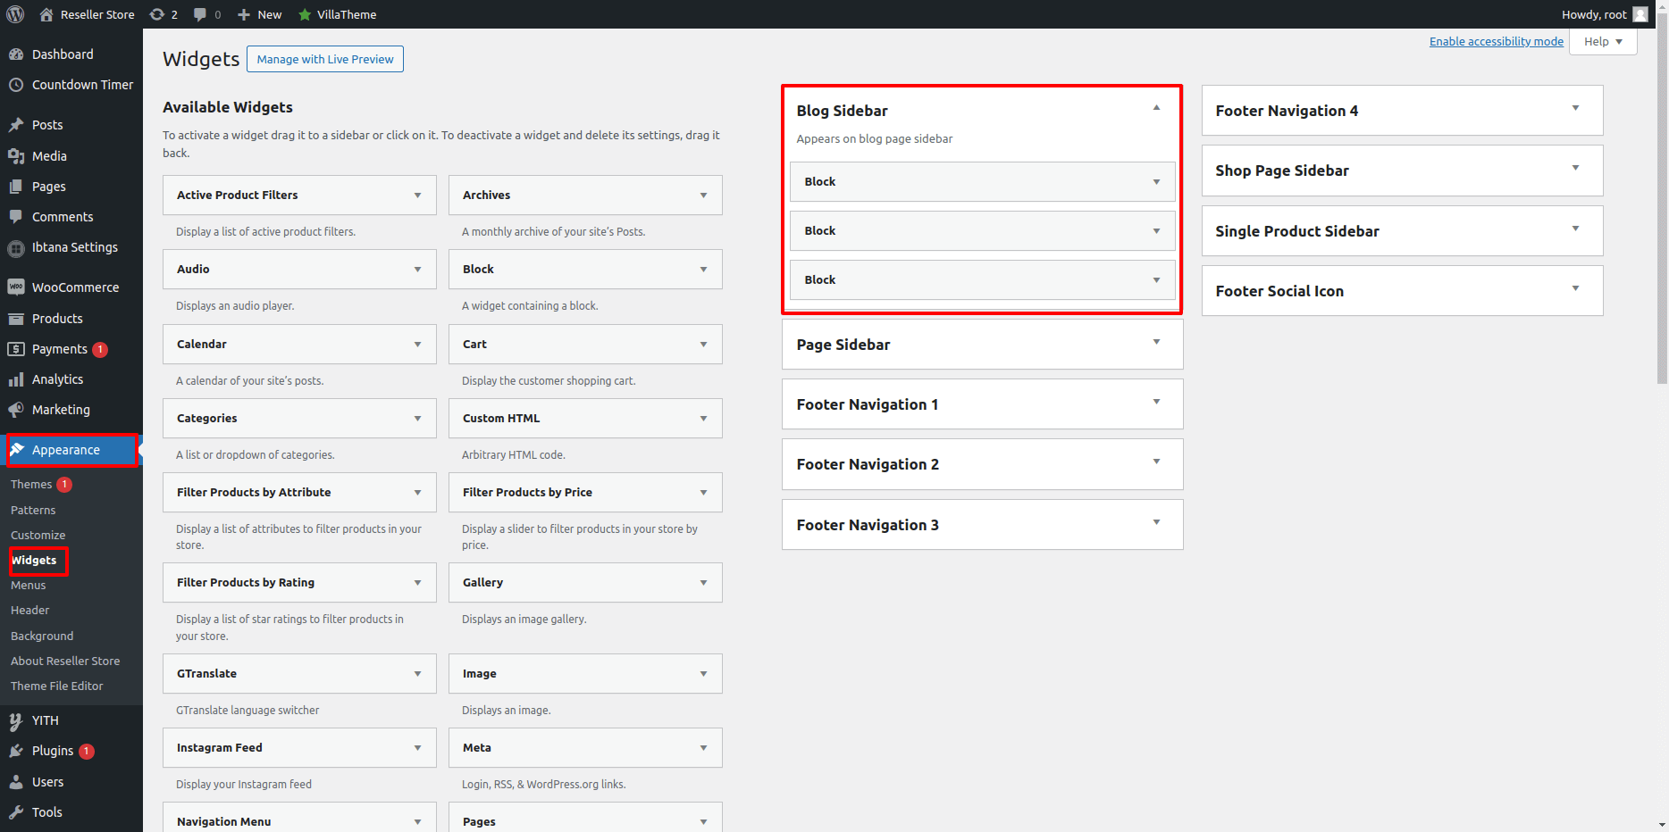Click the page vertical scrollbar

[x=1662, y=205]
